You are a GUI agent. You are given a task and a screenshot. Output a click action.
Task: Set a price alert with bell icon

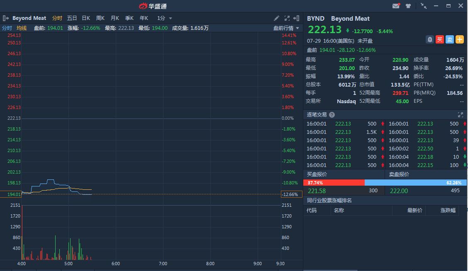click(429, 40)
